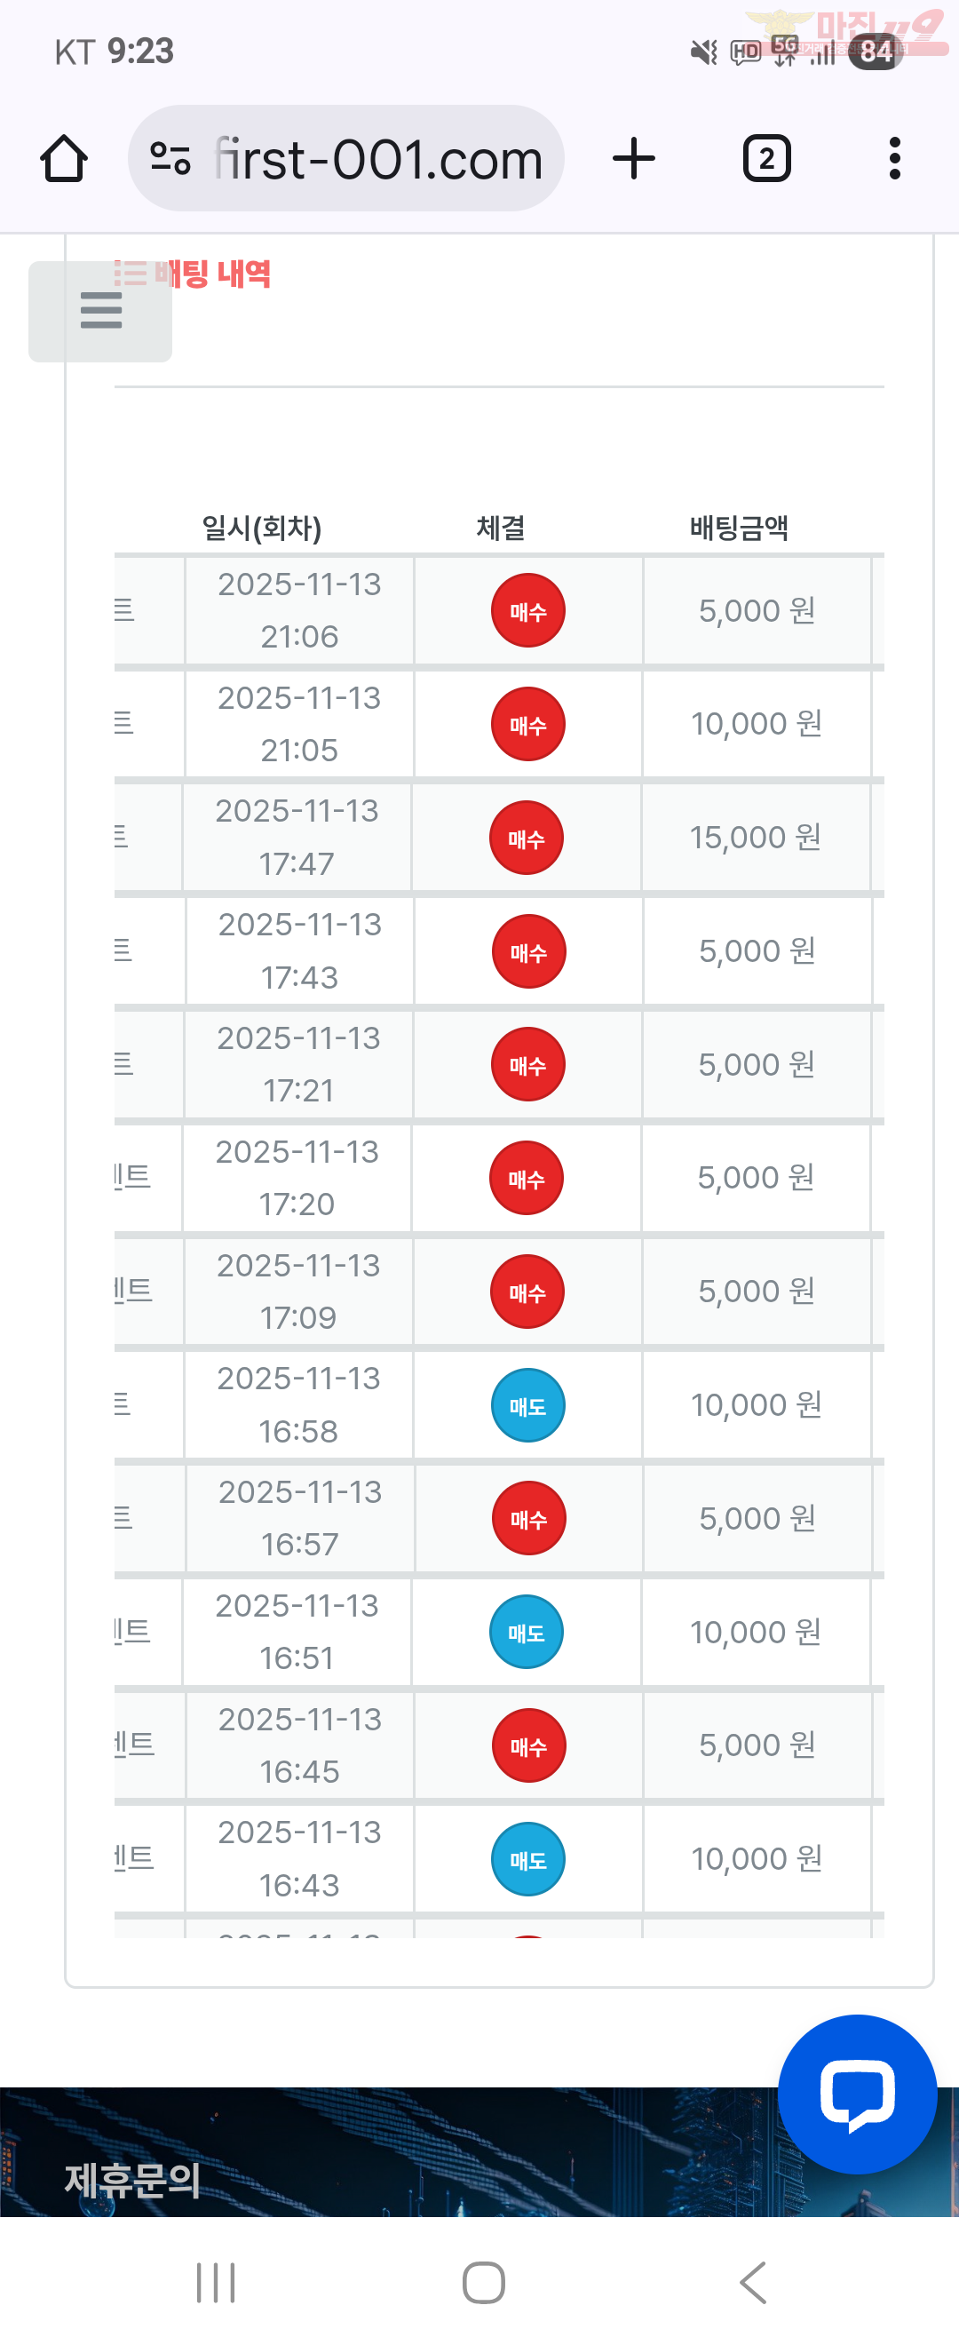Click 매수 badge for the 21:06 bet
The height and width of the screenshot is (2345, 959).
(x=527, y=610)
